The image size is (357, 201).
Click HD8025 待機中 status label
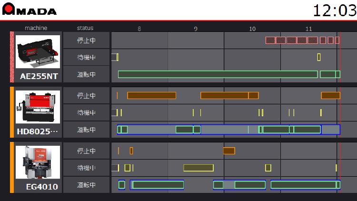point(86,112)
